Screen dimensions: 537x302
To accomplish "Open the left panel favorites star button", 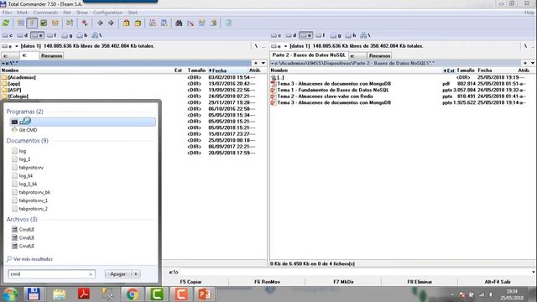I will (x=256, y=63).
